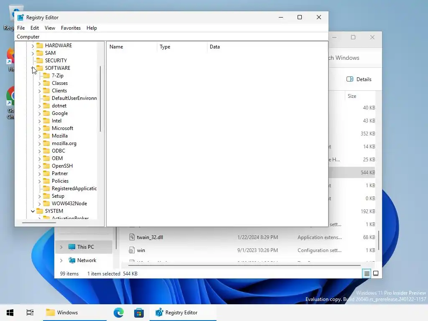Select the OpenSSH key folder icon

[47, 166]
